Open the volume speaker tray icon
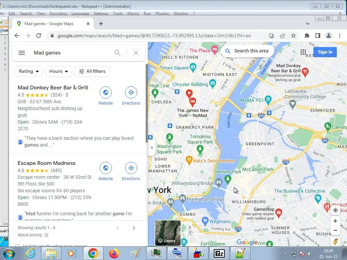 310,254
